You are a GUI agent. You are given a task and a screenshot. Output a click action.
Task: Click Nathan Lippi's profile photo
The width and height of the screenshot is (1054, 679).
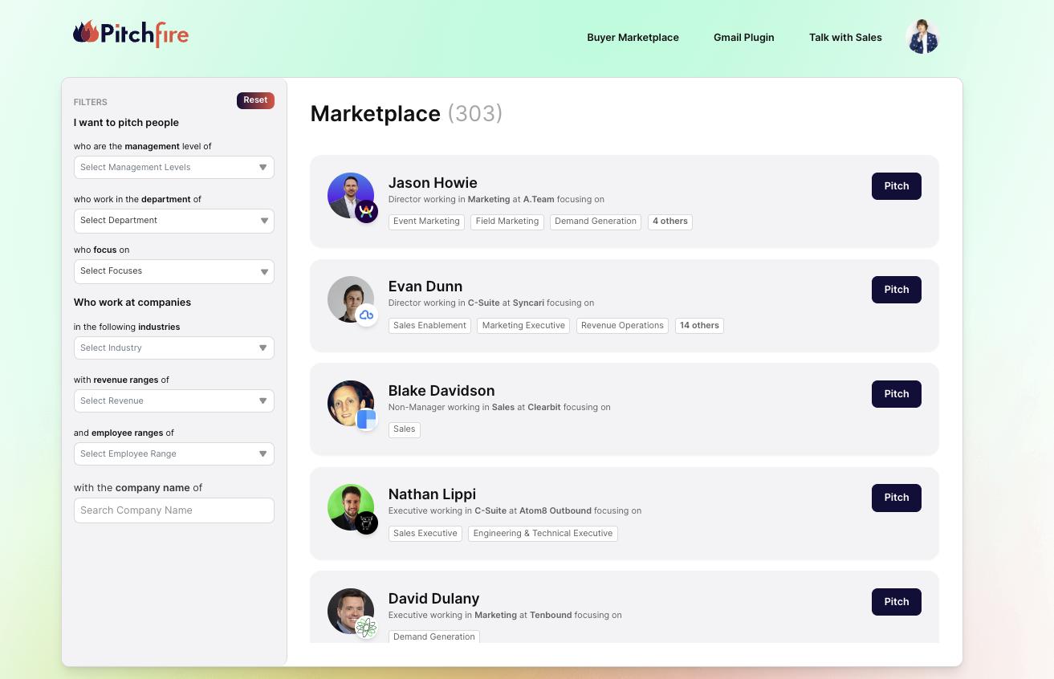coord(351,507)
